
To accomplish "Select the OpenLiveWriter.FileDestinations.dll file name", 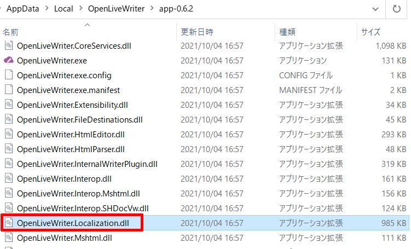I will [80, 120].
